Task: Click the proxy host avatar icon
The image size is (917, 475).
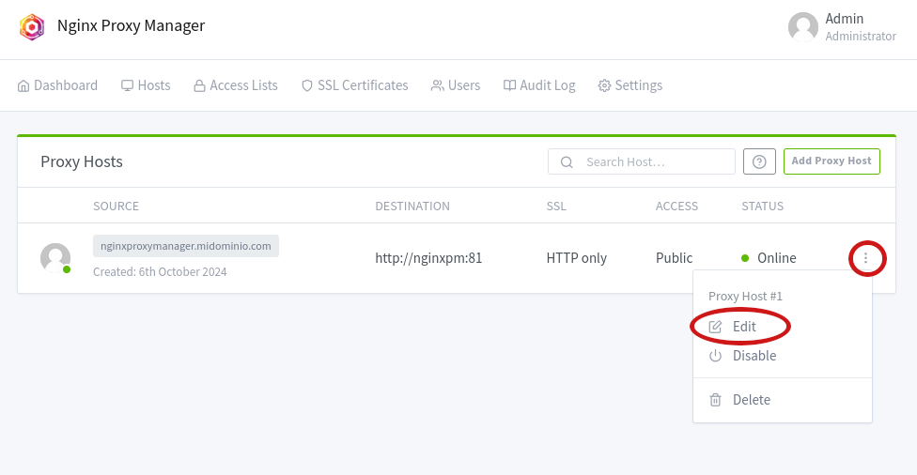Action: 55,257
